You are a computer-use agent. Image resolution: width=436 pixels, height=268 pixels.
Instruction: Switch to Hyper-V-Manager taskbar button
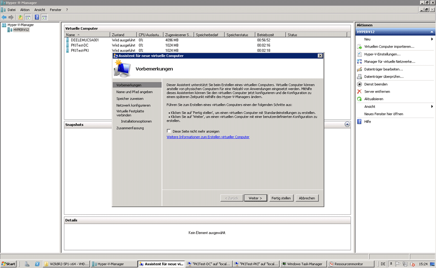pyautogui.click(x=113, y=264)
